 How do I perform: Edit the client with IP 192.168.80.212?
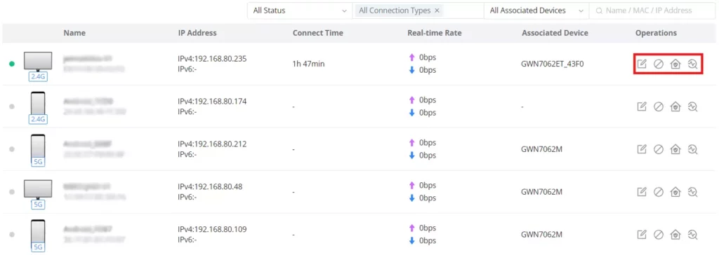click(642, 149)
